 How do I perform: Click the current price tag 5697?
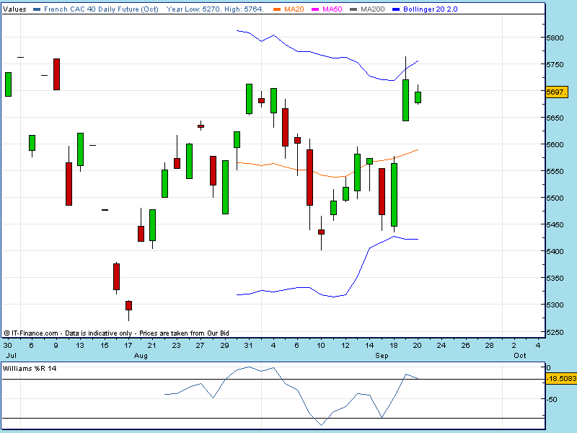pyautogui.click(x=556, y=92)
